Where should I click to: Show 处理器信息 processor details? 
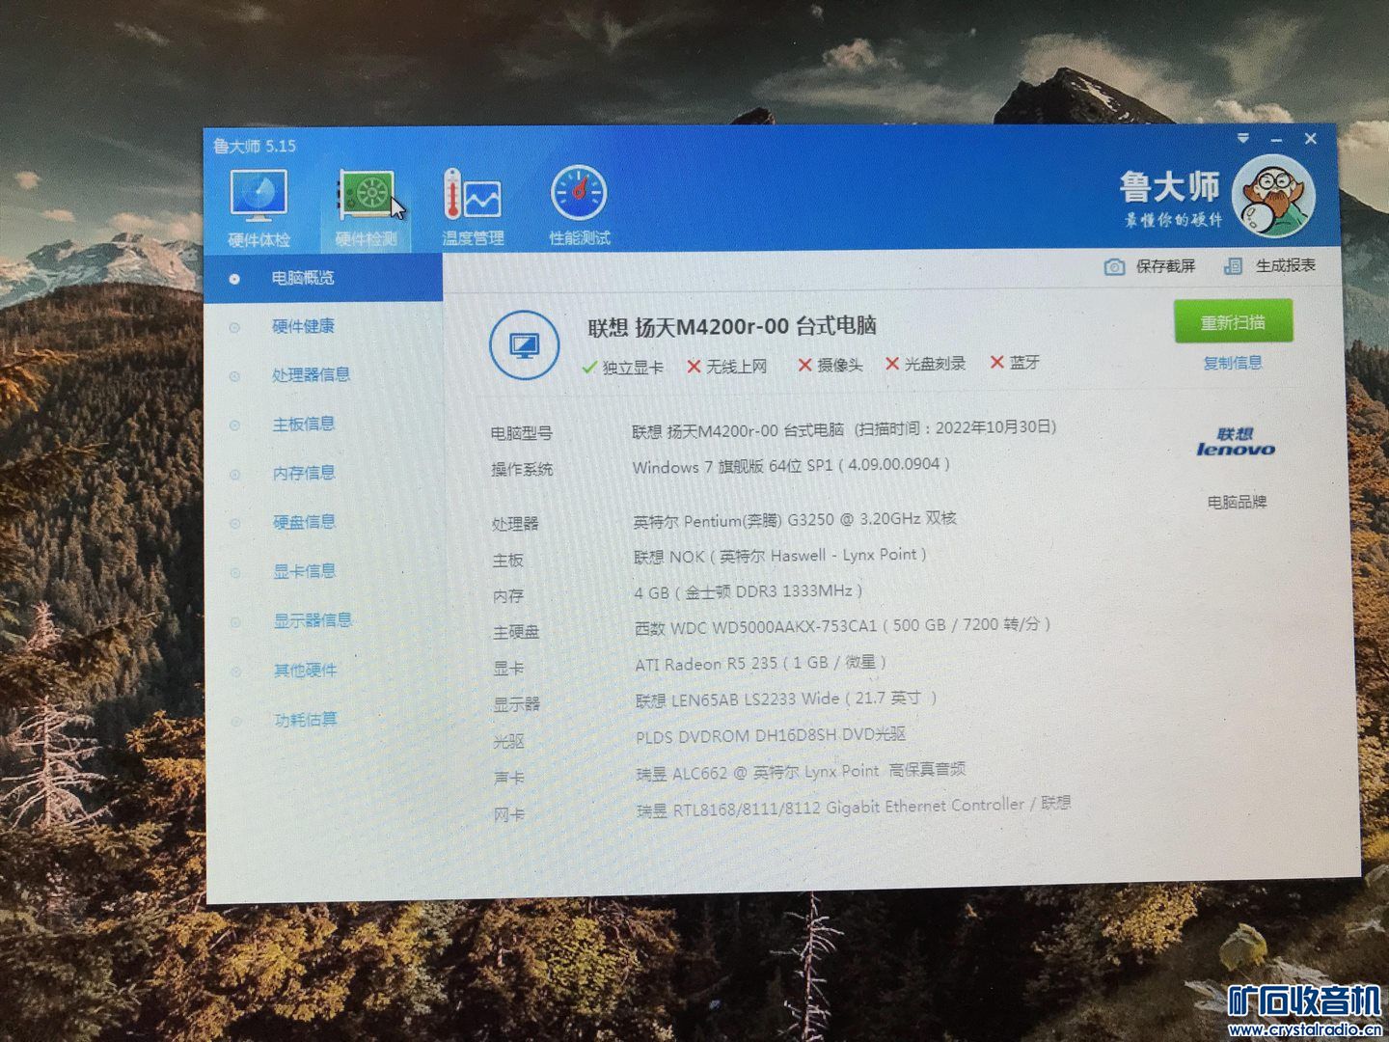pos(311,374)
